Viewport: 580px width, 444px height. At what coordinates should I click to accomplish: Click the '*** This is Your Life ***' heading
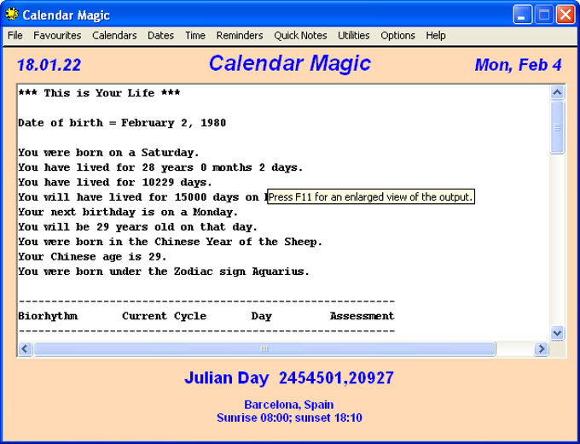(x=99, y=93)
